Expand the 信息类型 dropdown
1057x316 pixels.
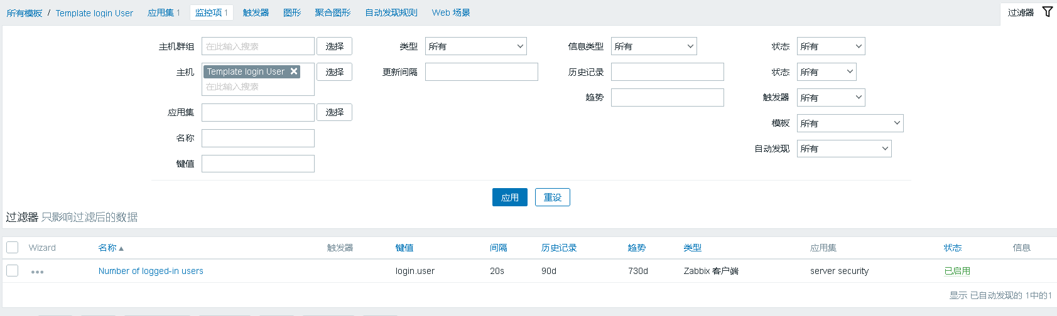[653, 46]
